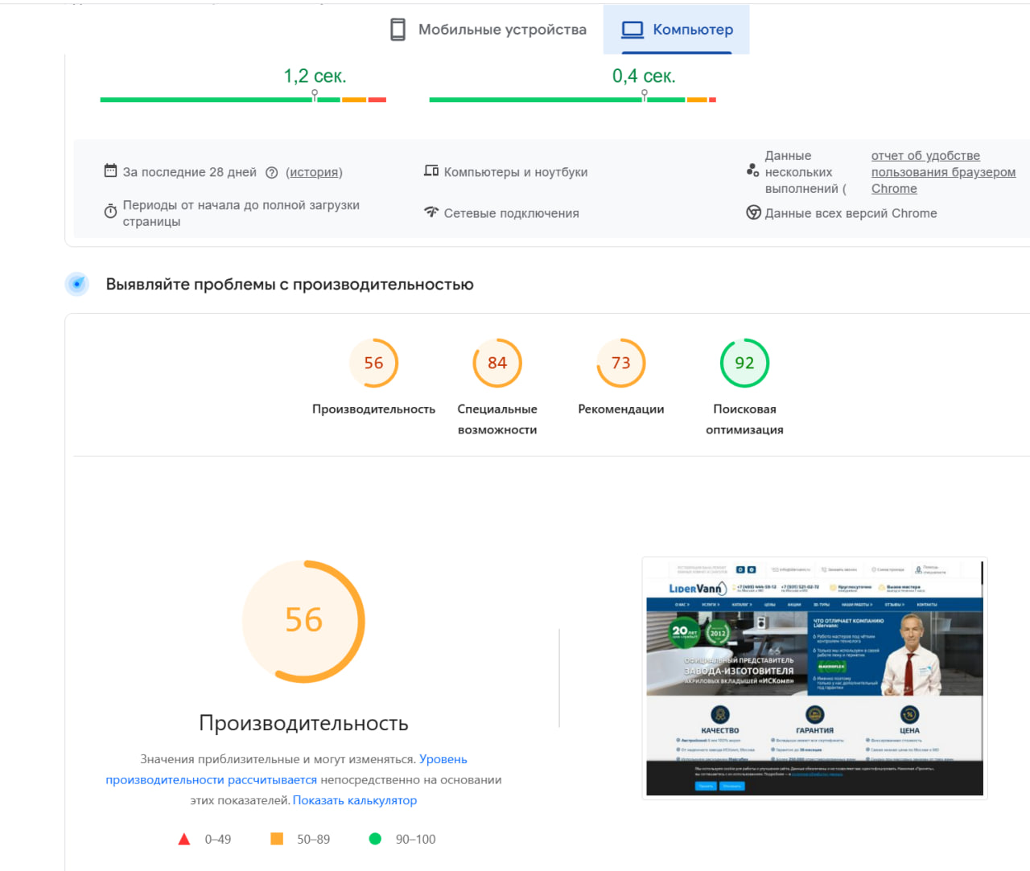Viewport: 1030px width, 871px height.
Task: Click the Периоды от начала до полной загрузки text
Action: point(241,213)
